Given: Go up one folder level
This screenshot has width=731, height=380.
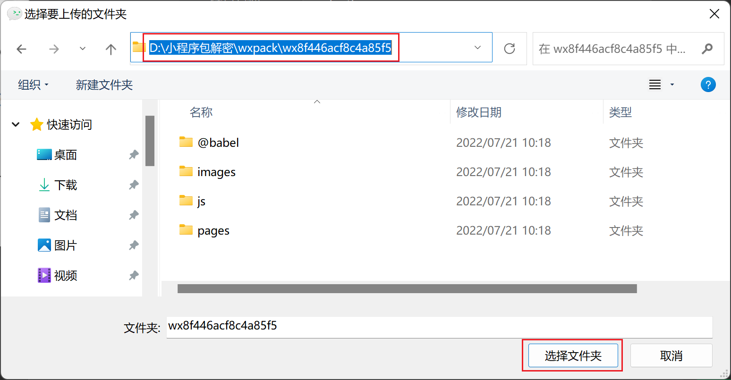Looking at the screenshot, I should click(x=111, y=49).
